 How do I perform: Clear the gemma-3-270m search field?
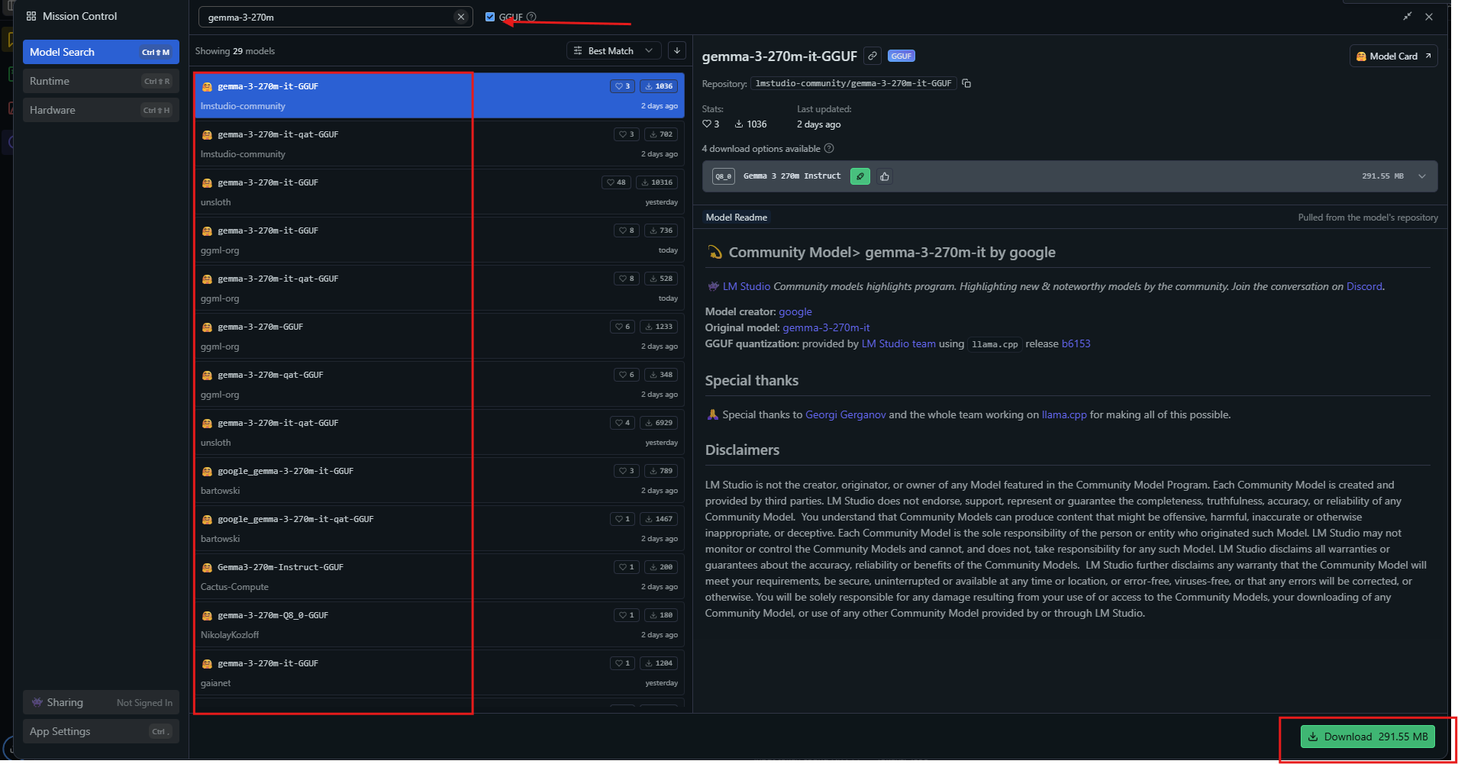click(460, 17)
